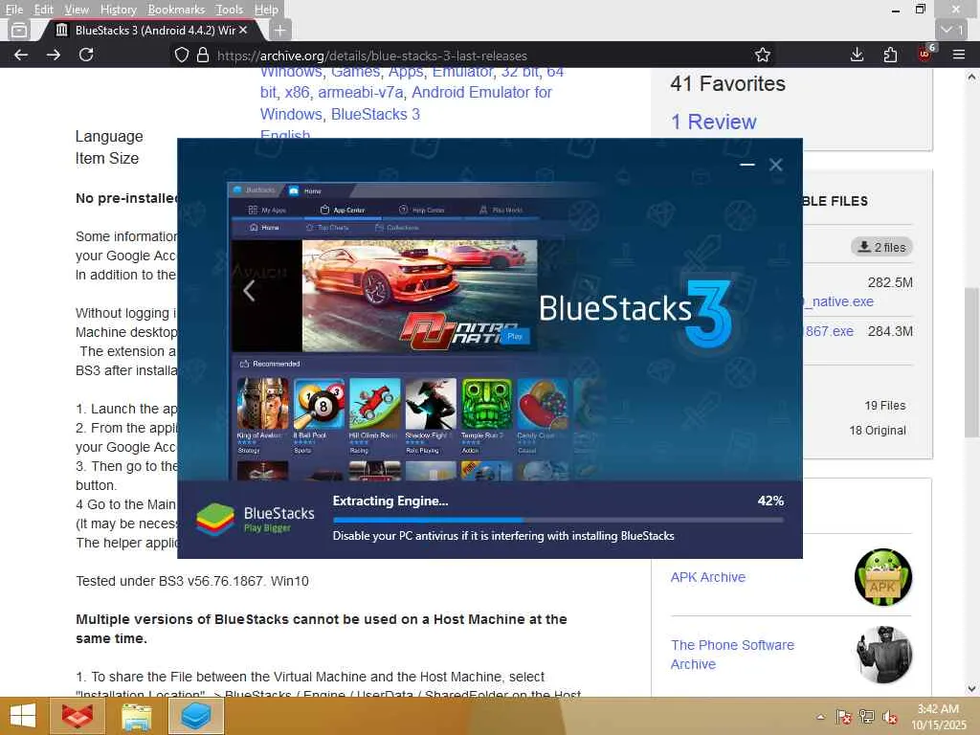Image resolution: width=980 pixels, height=735 pixels.
Task: Click the installer extraction progress bar
Action: click(x=558, y=520)
